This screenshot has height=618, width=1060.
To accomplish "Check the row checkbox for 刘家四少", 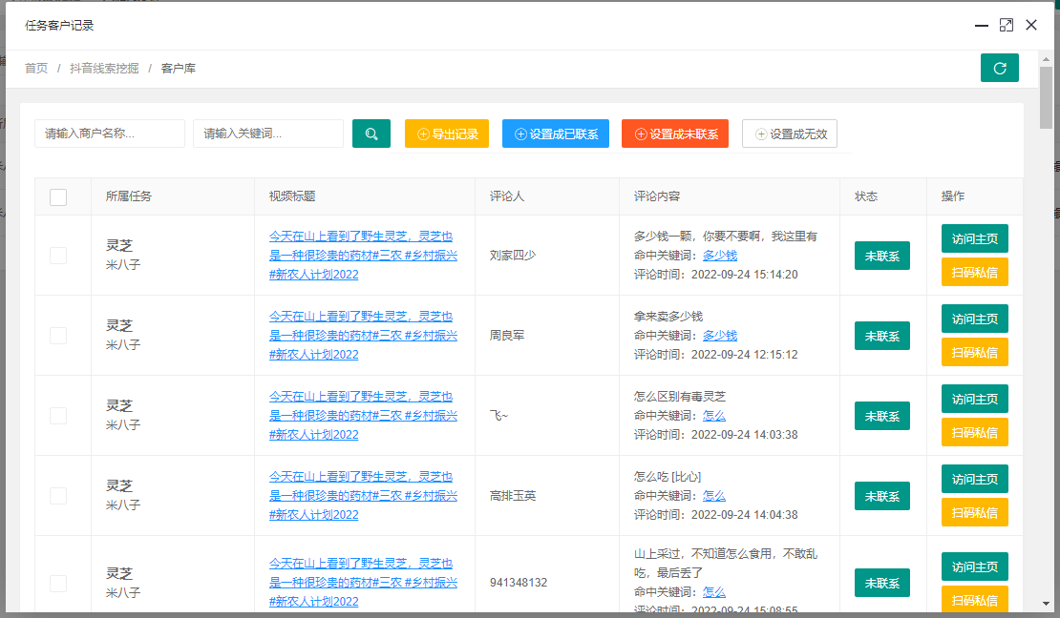I will click(58, 256).
